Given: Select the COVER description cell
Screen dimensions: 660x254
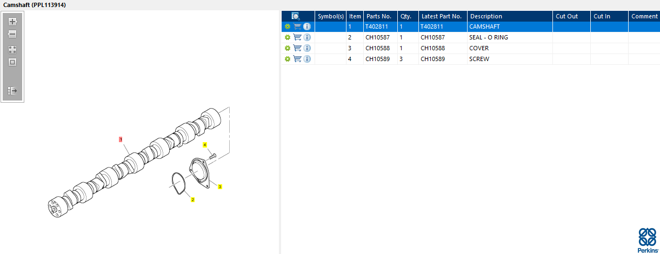Looking at the screenshot, I should [510, 48].
